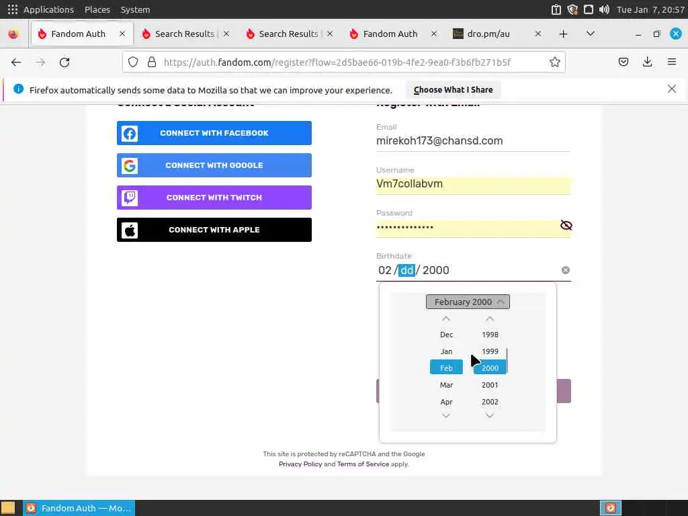Screen dimensions: 688x516
Task: Click the bottom-left taskbar folder icon
Action: pyautogui.click(x=8, y=508)
